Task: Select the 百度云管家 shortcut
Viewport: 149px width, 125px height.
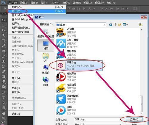Action: pyautogui.click(x=68, y=43)
